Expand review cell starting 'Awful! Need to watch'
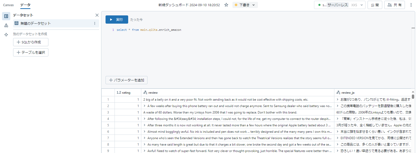 [x=145, y=151]
